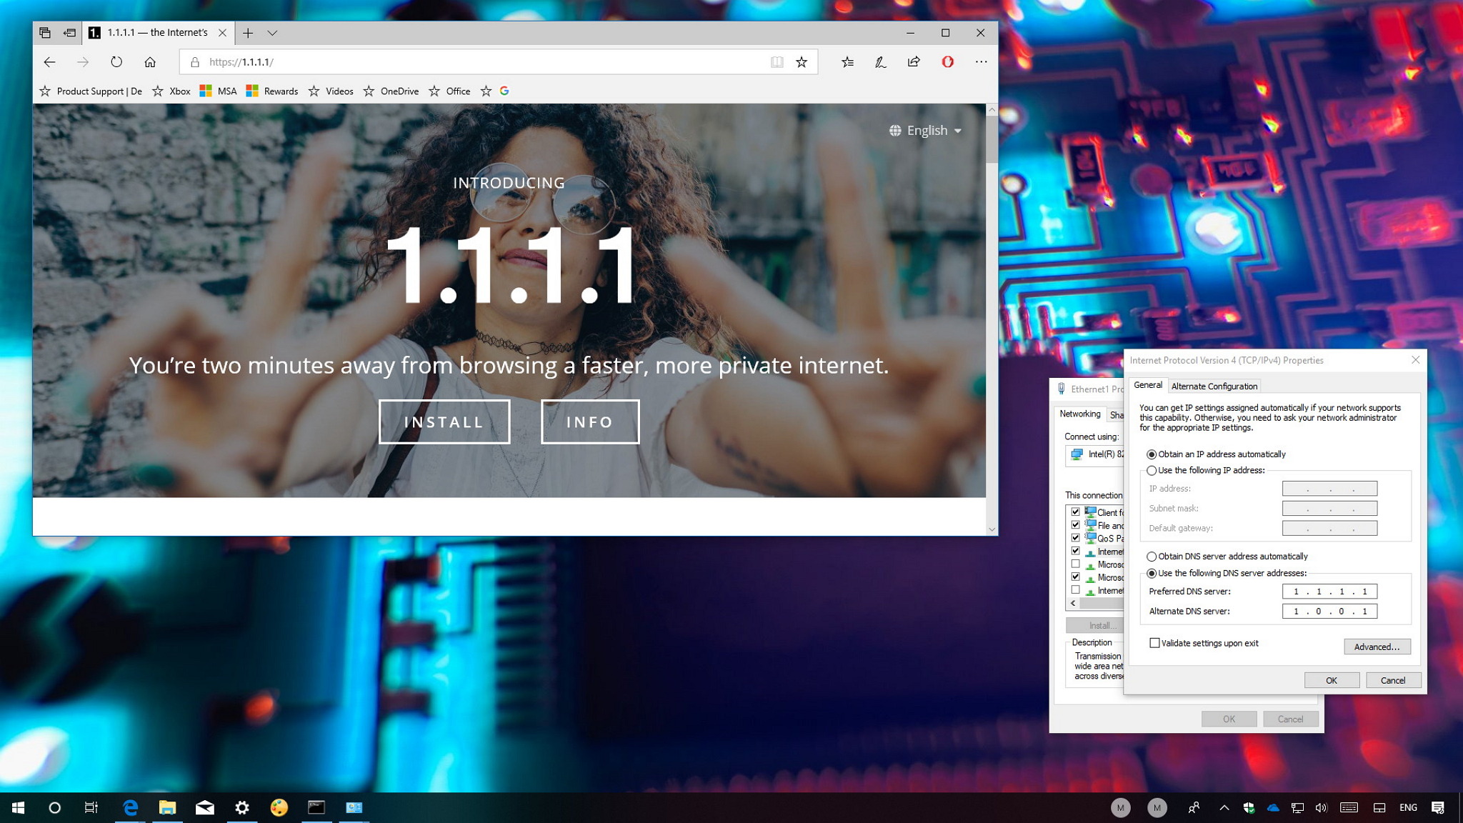Switch to Alternate Configuration tab

tap(1214, 386)
